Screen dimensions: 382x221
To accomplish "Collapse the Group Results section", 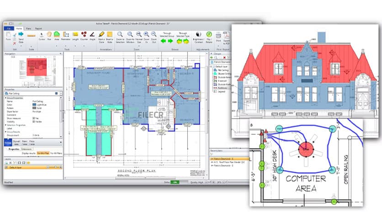I will [5, 132].
